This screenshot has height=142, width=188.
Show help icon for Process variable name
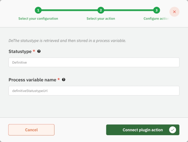point(64,80)
